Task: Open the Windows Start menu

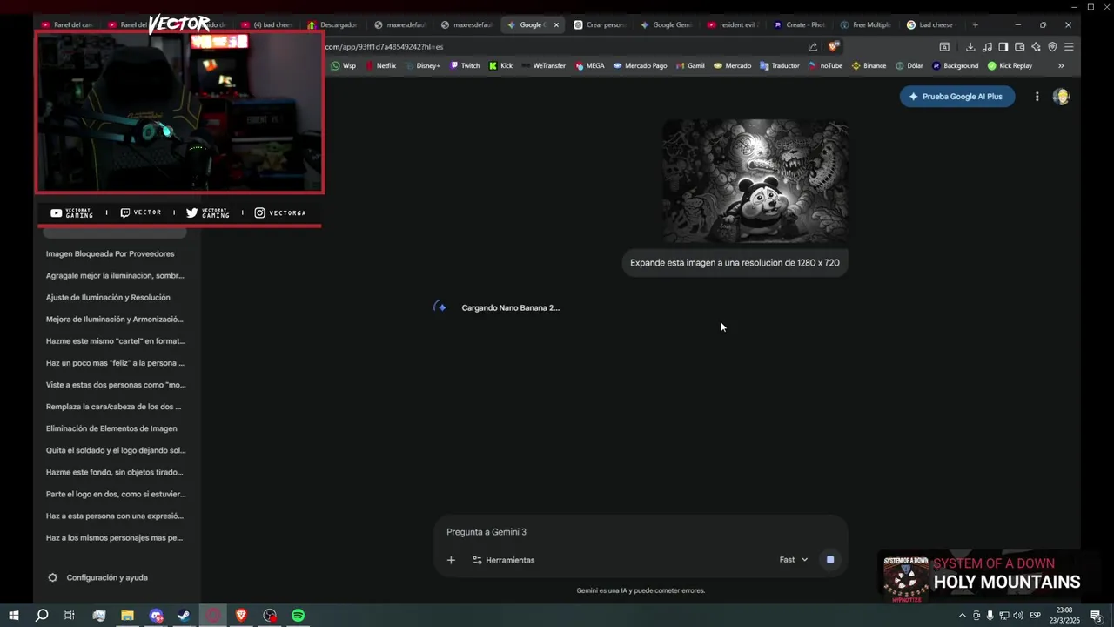Action: point(14,616)
